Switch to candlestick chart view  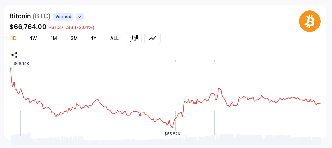click(x=133, y=38)
